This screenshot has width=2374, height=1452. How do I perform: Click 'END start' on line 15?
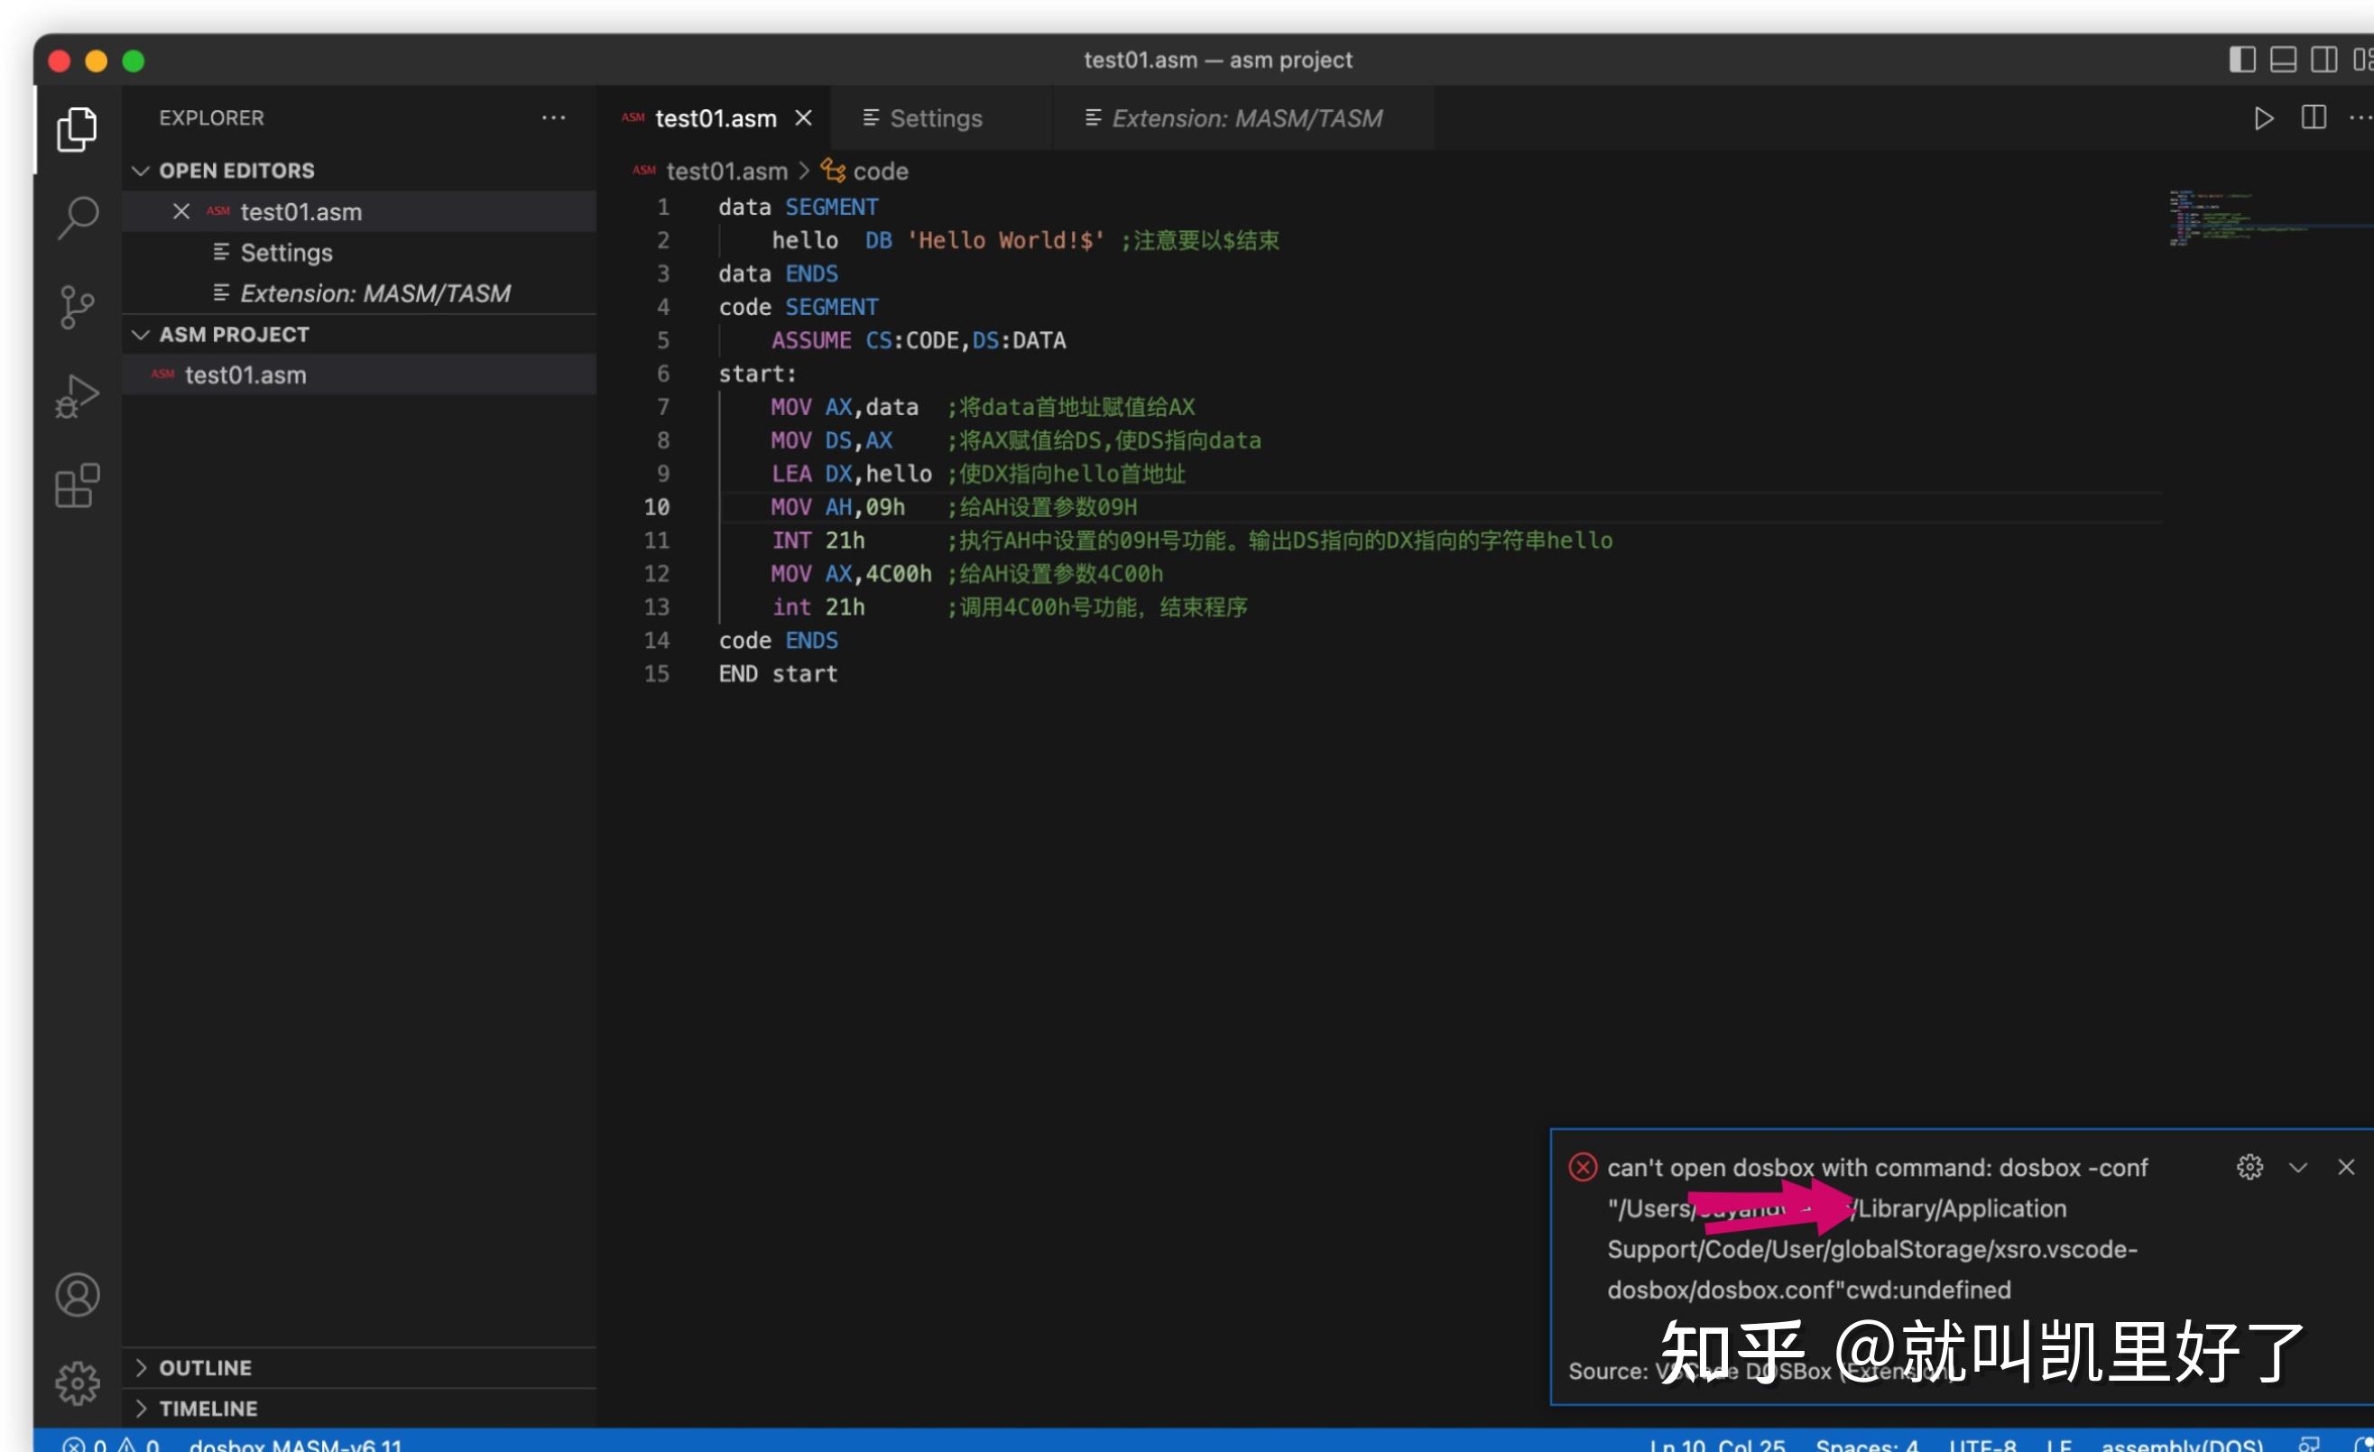tap(778, 673)
